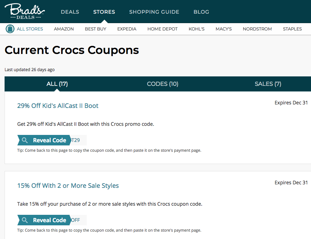This screenshot has height=239, width=311.
Task: Switch to the Codes (10) tab
Action: click(x=162, y=84)
